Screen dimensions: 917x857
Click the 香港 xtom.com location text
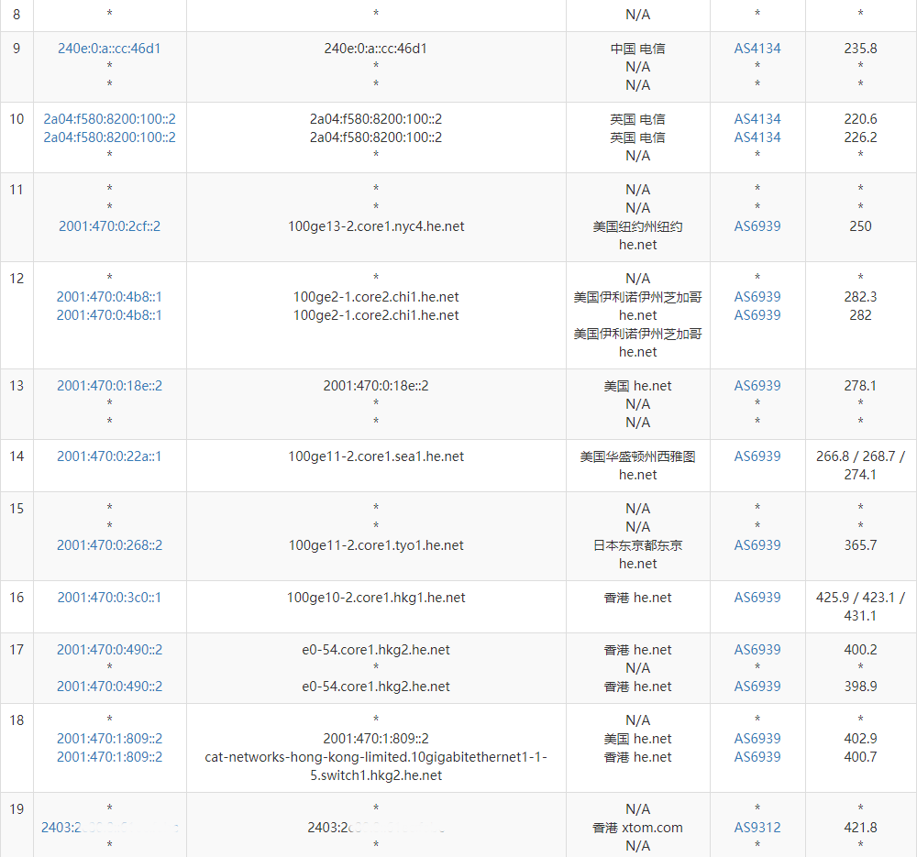tap(637, 828)
